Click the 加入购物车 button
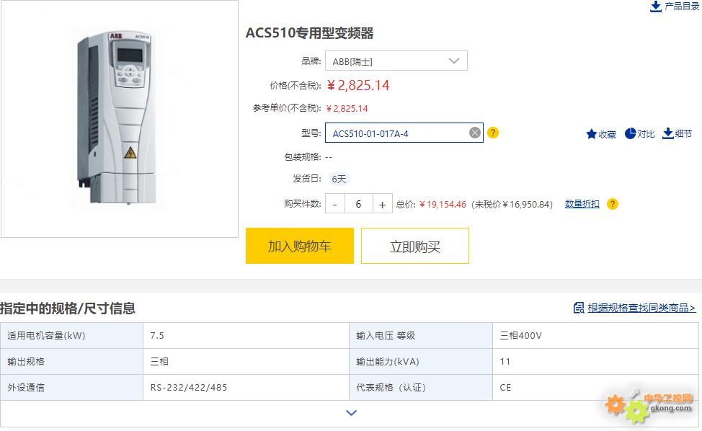This screenshot has height=431, width=702. [x=300, y=246]
